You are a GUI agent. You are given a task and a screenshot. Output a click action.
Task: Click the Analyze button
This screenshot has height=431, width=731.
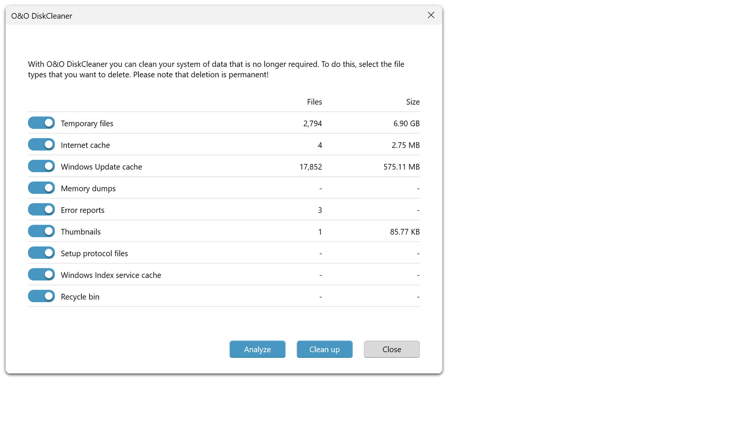(257, 349)
